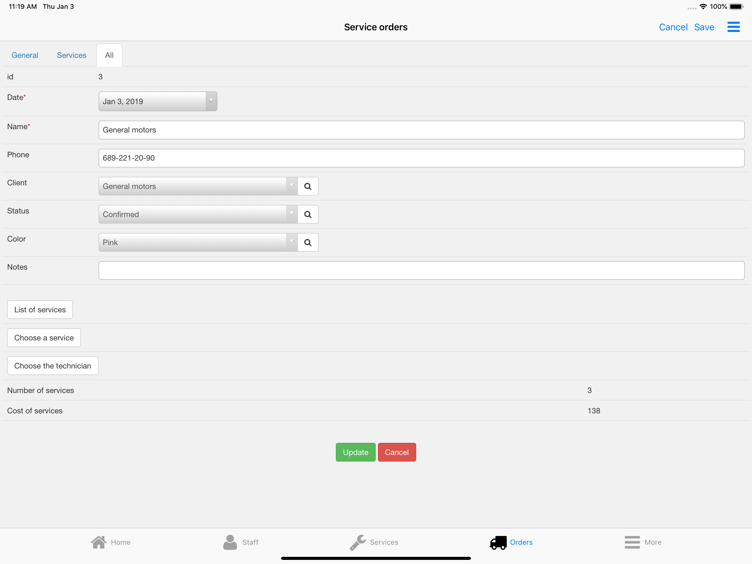Viewport: 752px width, 564px height.
Task: Select the All tab
Action: click(x=109, y=55)
